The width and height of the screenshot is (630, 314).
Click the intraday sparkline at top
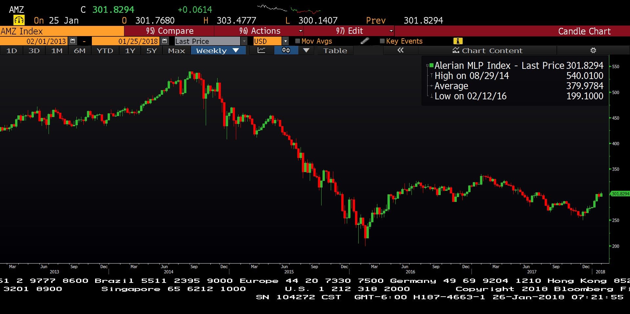[289, 9]
